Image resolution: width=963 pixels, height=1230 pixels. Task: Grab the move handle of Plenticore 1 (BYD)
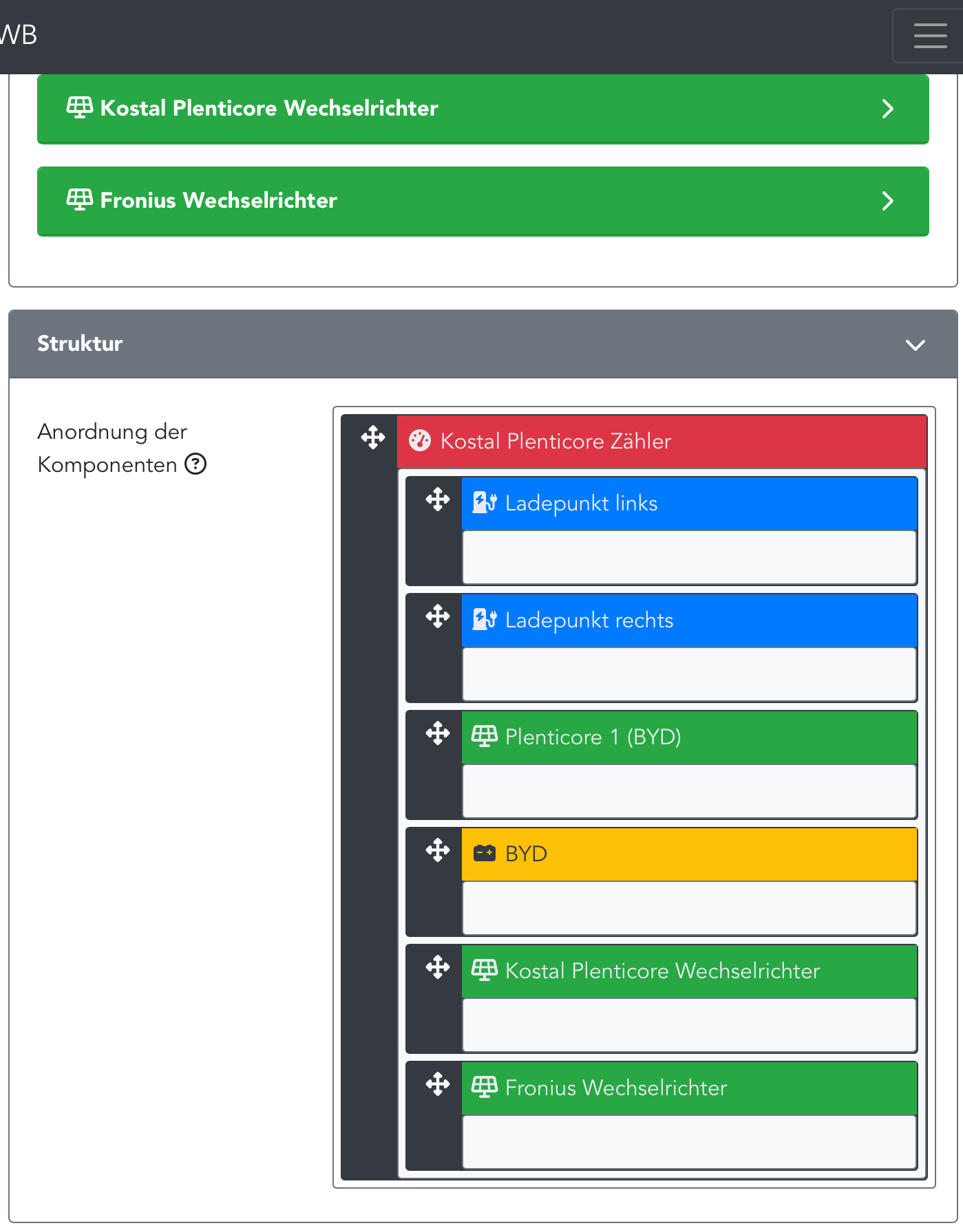tap(438, 733)
